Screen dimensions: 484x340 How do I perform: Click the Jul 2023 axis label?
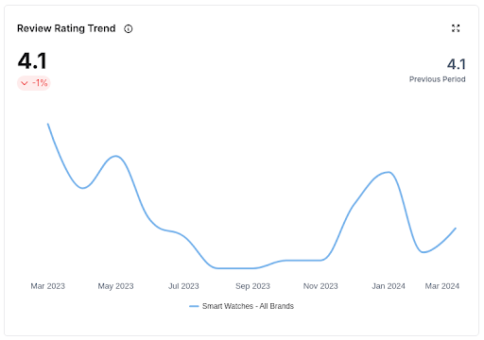[183, 286]
